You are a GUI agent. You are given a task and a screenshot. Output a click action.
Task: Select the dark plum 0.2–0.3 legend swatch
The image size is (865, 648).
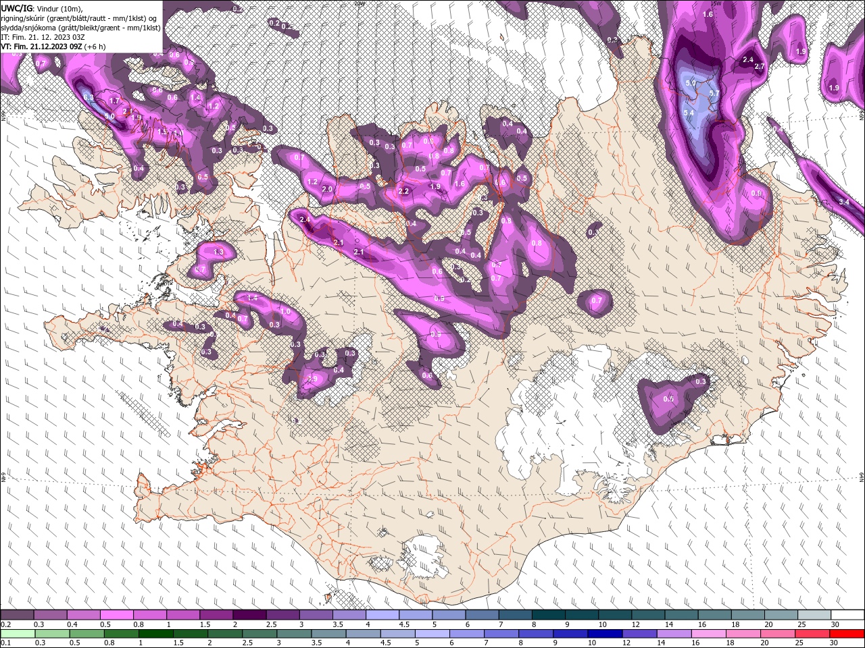click(17, 615)
